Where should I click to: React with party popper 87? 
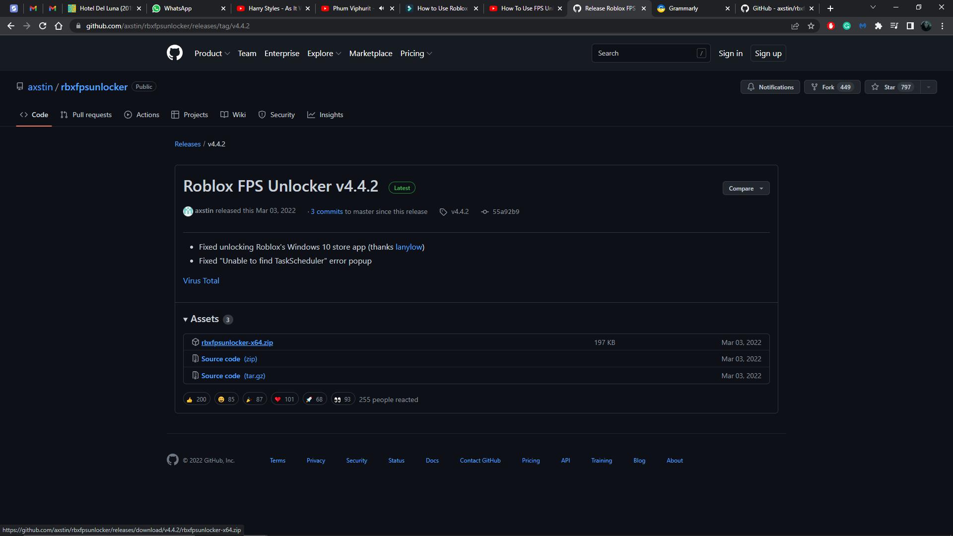255,399
